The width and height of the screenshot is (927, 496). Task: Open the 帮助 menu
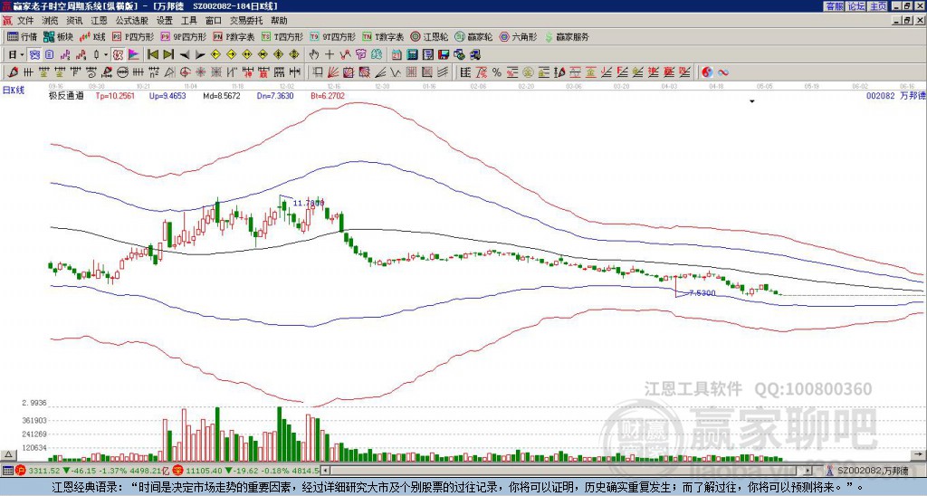(x=279, y=21)
